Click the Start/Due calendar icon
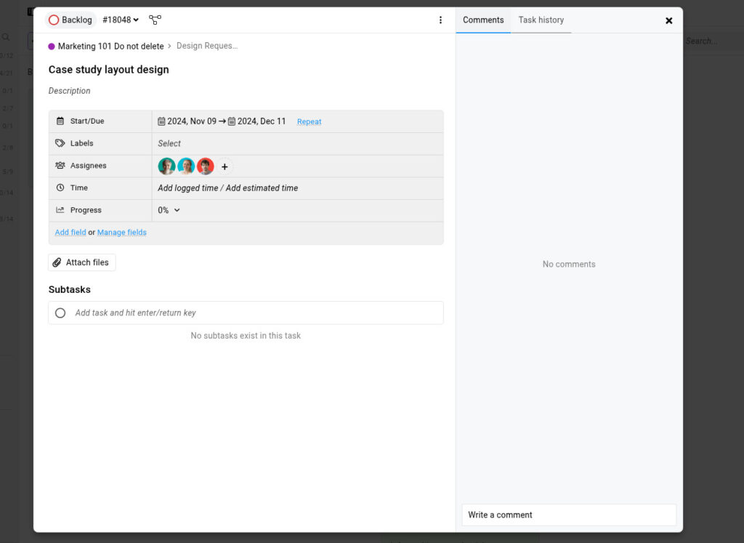 (x=60, y=121)
